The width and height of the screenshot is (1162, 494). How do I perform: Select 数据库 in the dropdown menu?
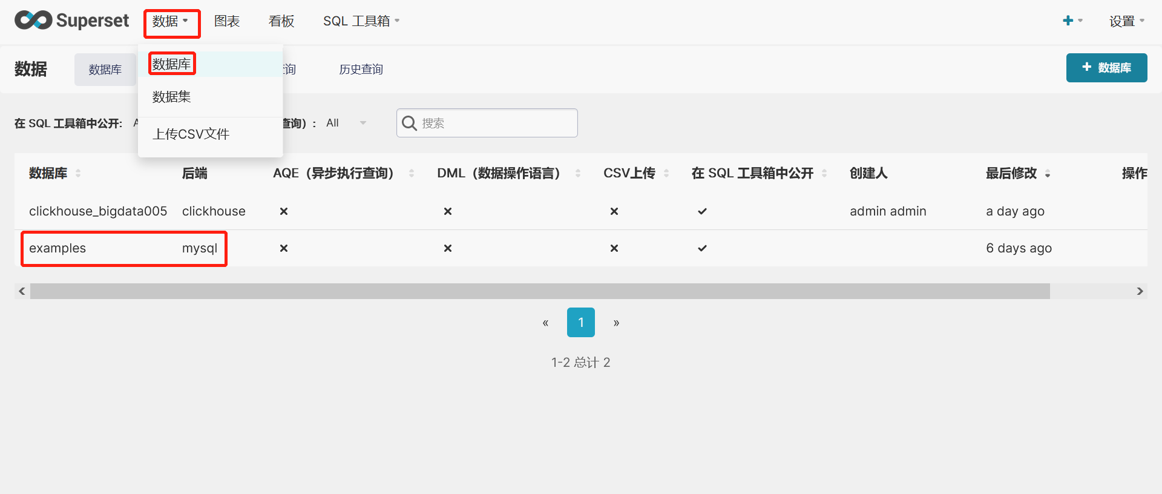(x=211, y=64)
